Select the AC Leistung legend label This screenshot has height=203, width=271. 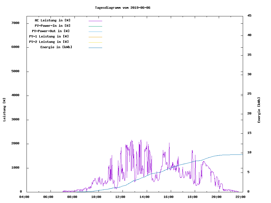53,20
